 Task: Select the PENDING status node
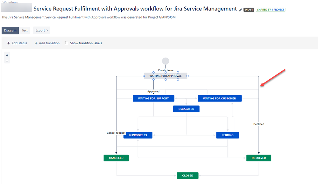227,135
